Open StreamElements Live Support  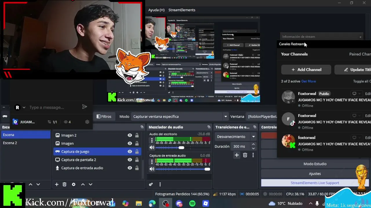pos(315,183)
